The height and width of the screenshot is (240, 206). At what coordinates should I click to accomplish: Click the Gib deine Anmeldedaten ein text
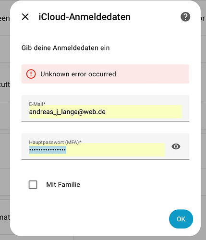coord(65,48)
